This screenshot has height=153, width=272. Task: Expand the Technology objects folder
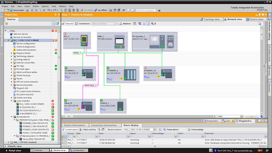click(x=12, y=56)
